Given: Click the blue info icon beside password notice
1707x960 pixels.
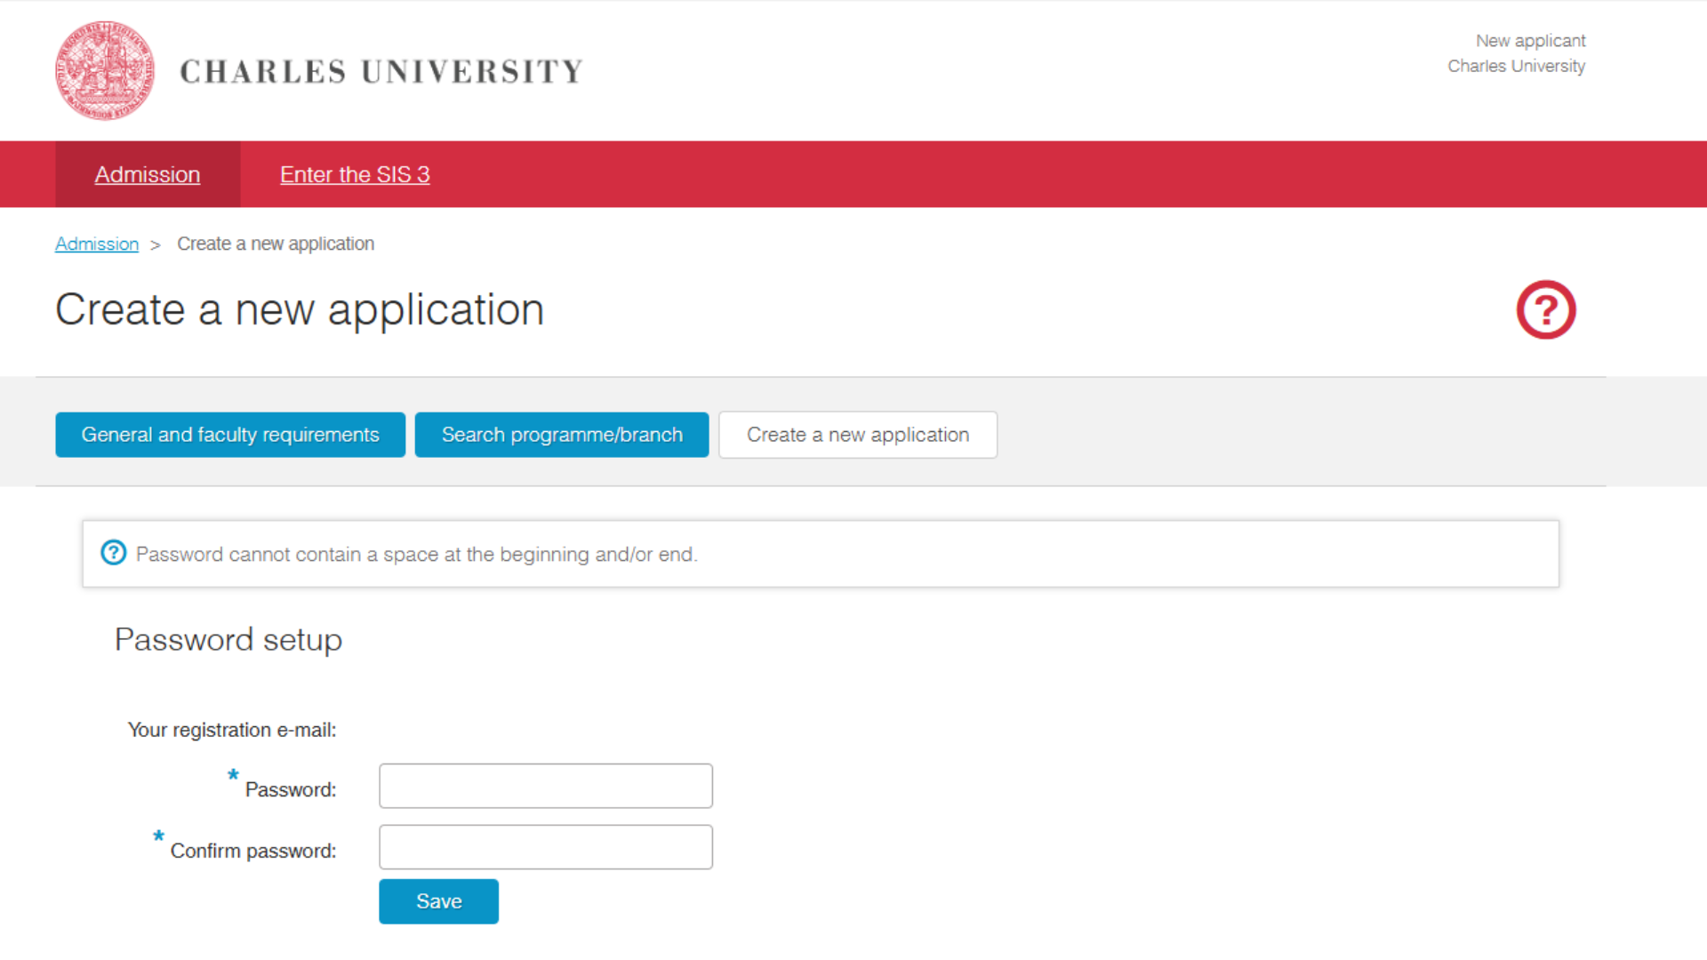Looking at the screenshot, I should tap(113, 553).
